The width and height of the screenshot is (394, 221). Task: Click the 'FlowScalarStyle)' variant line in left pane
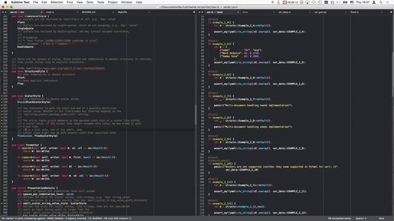(x=38, y=136)
